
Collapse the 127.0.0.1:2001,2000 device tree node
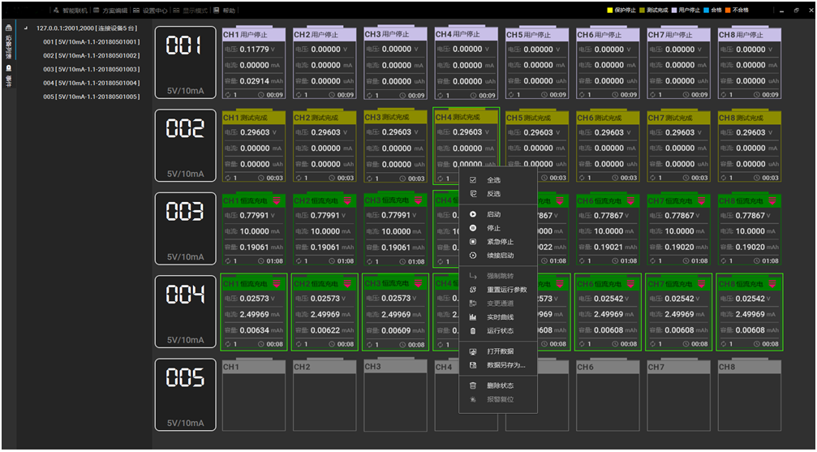(26, 28)
